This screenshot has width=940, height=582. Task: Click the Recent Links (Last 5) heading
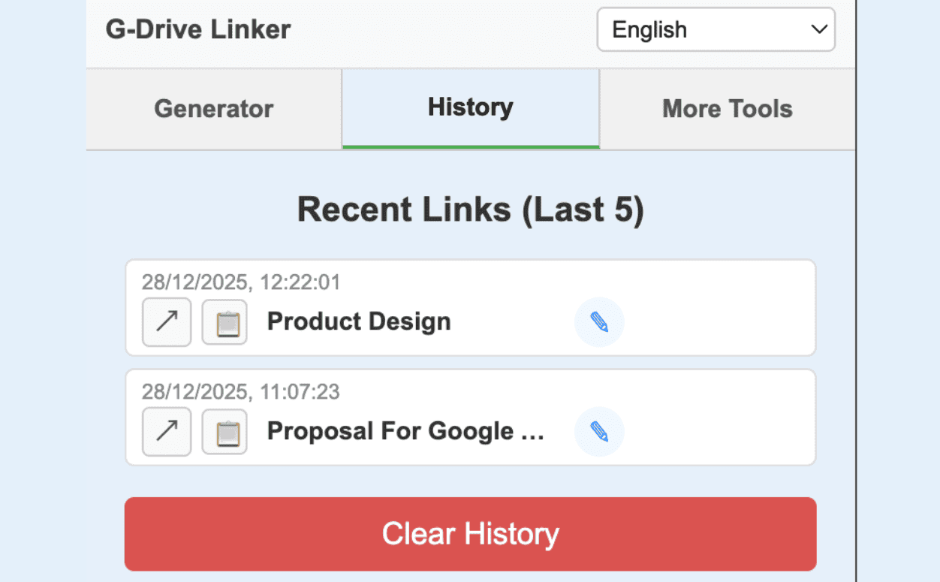point(471,210)
